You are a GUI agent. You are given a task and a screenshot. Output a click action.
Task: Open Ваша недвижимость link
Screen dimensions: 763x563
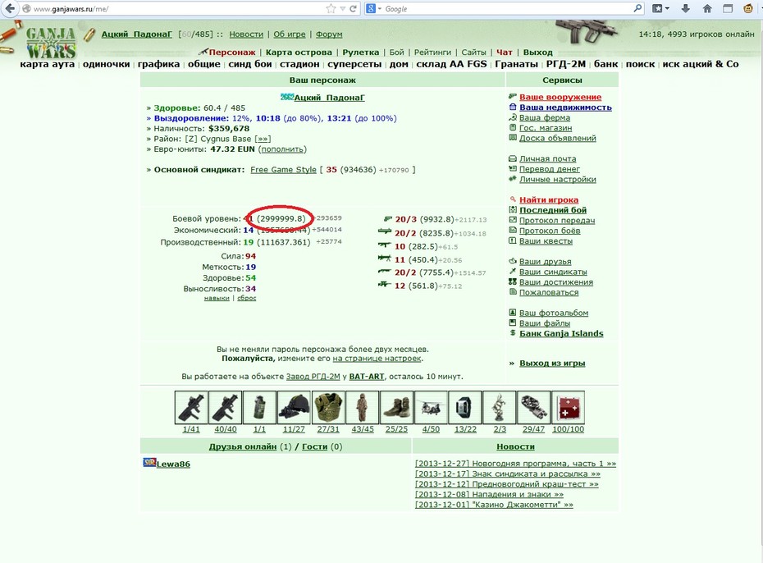point(565,107)
